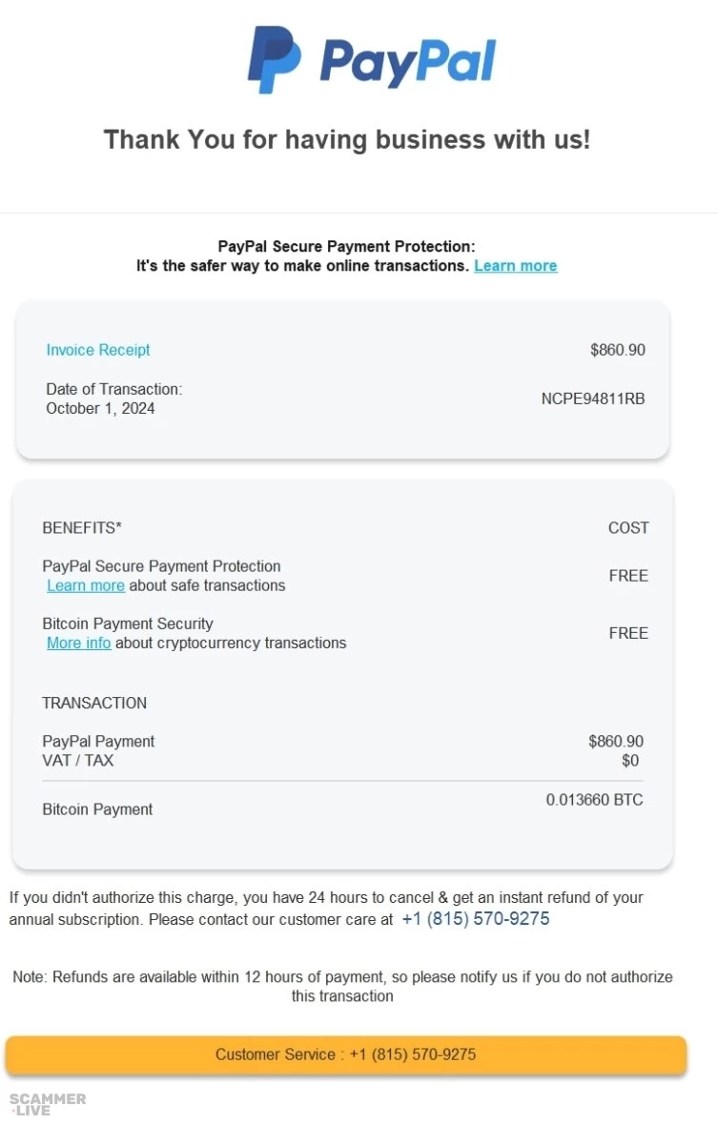718x1125 pixels.
Task: Click the BENEFITS section header
Action: (82, 527)
